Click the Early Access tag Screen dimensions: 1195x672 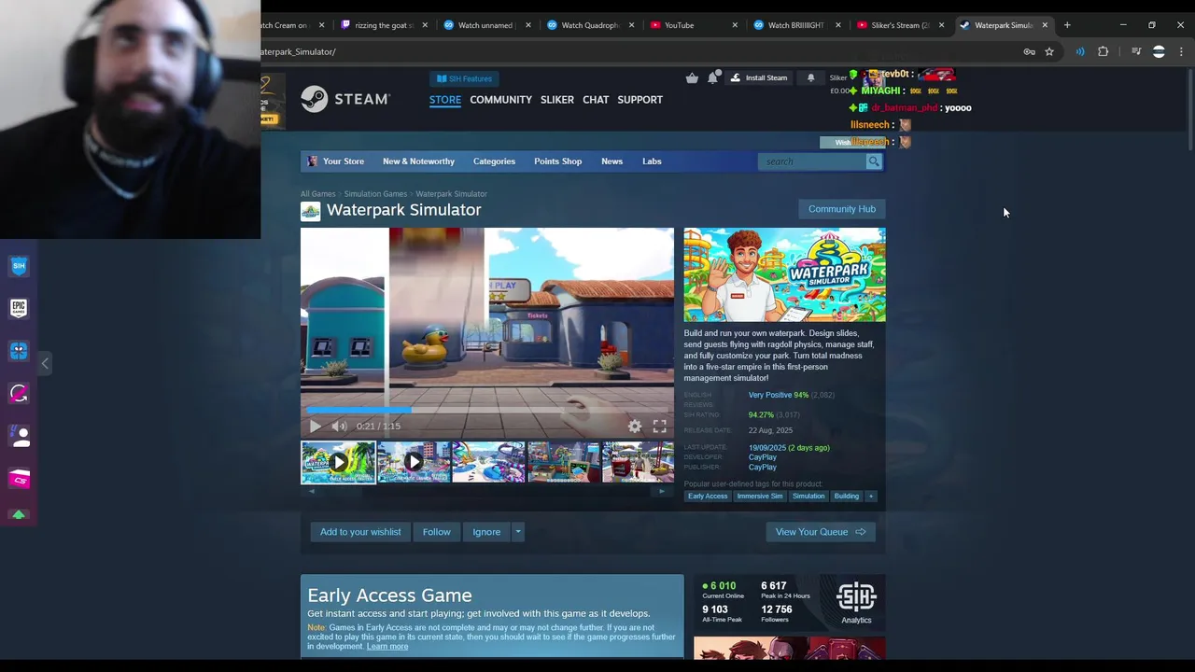(x=708, y=497)
